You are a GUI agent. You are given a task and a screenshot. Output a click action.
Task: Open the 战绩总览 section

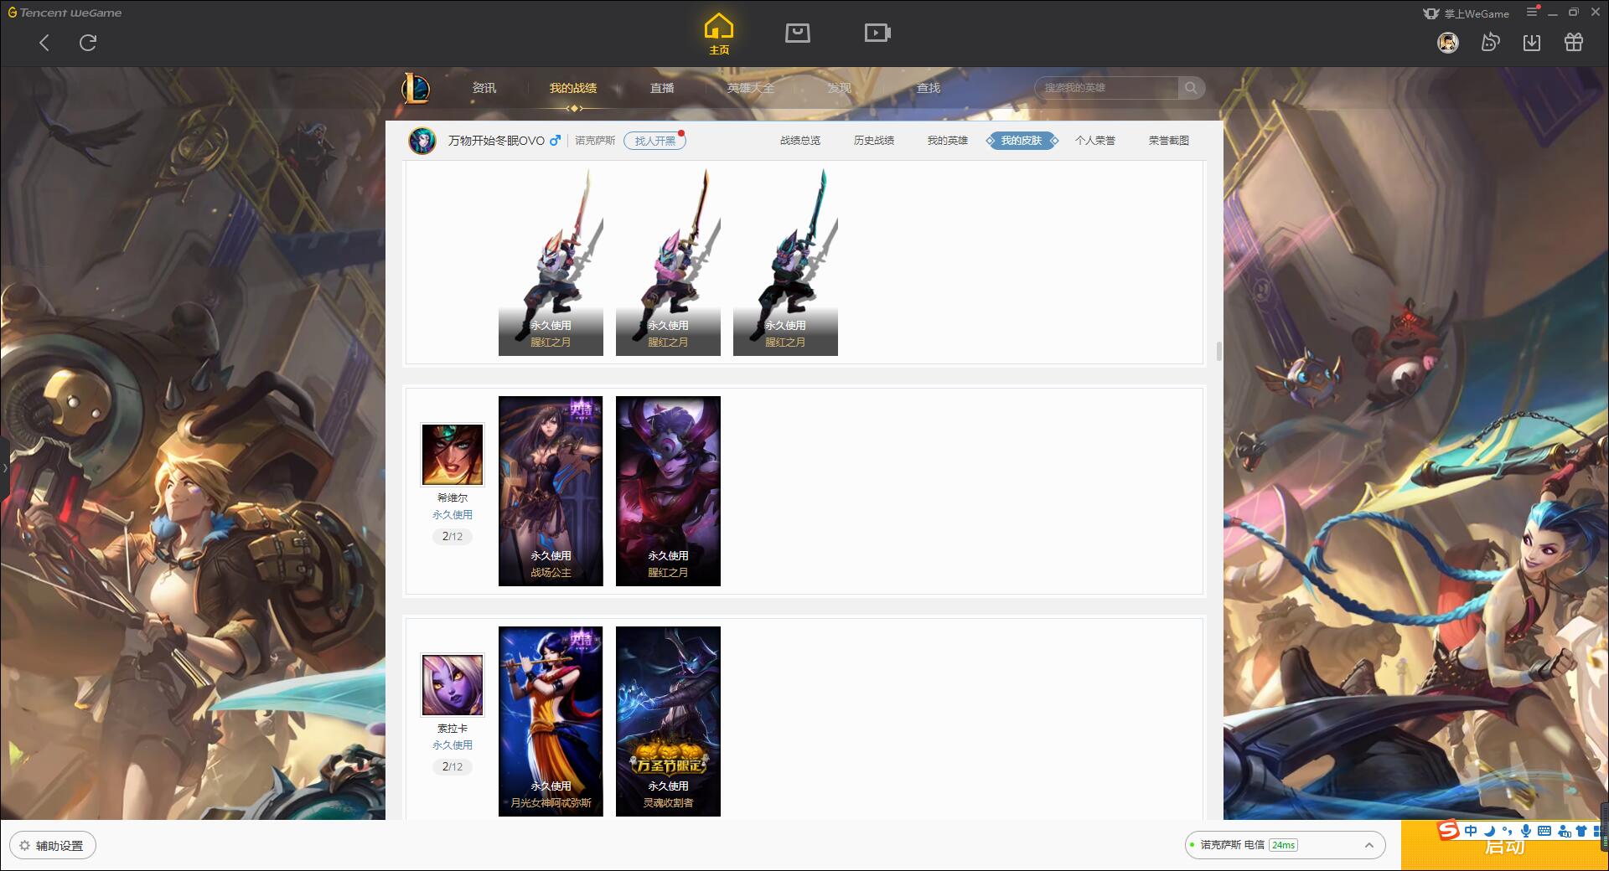800,141
